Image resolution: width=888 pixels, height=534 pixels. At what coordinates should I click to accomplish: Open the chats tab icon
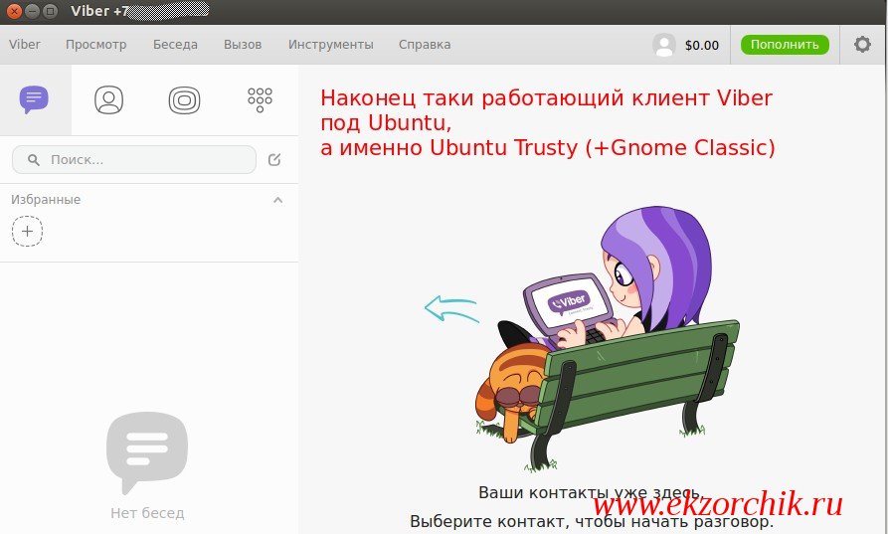click(x=34, y=99)
